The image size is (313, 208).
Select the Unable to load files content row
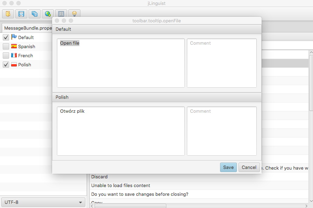tap(199, 185)
